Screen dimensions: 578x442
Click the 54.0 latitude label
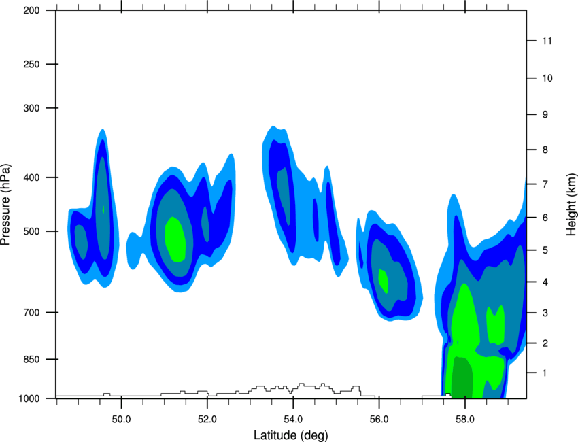pyautogui.click(x=293, y=420)
